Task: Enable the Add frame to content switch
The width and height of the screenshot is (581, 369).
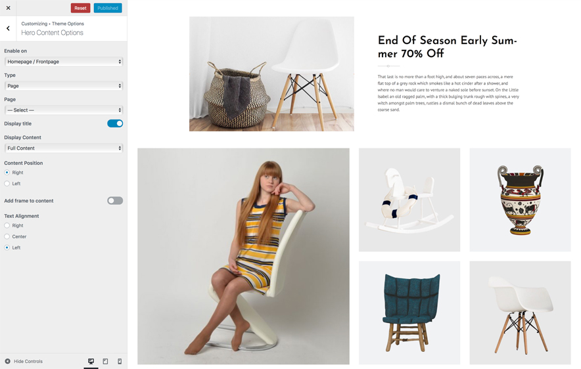Action: coord(115,201)
